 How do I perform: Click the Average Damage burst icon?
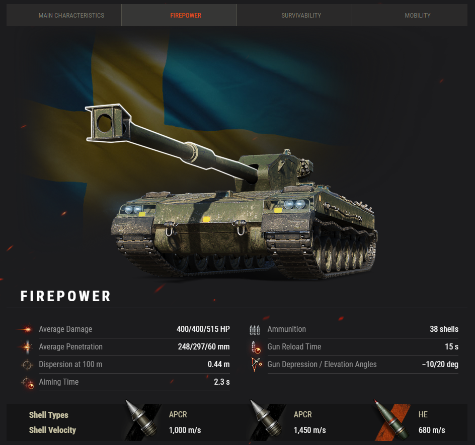click(27, 329)
